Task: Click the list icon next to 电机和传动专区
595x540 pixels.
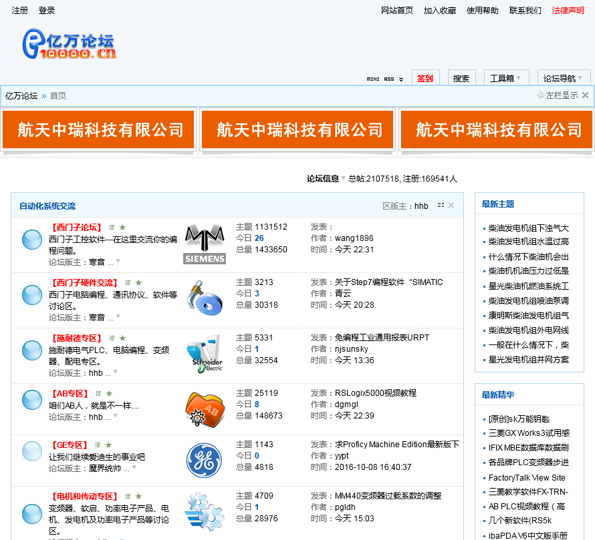Action: (x=128, y=497)
